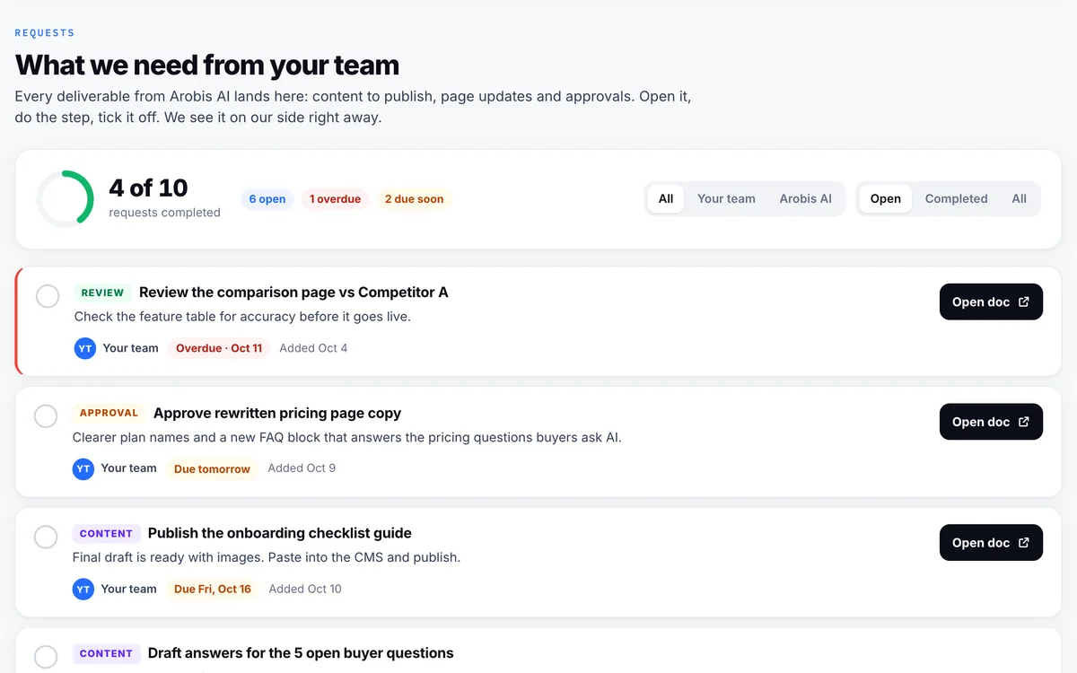Click CONTENT tag on onboarding checklist request
This screenshot has width=1077, height=673.
pos(106,533)
